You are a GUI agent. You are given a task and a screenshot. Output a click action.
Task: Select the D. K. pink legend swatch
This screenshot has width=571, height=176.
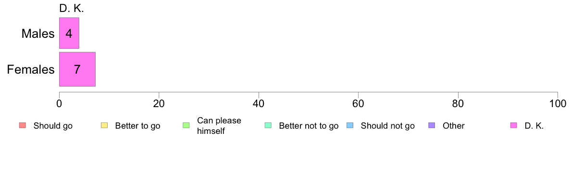coord(513,126)
